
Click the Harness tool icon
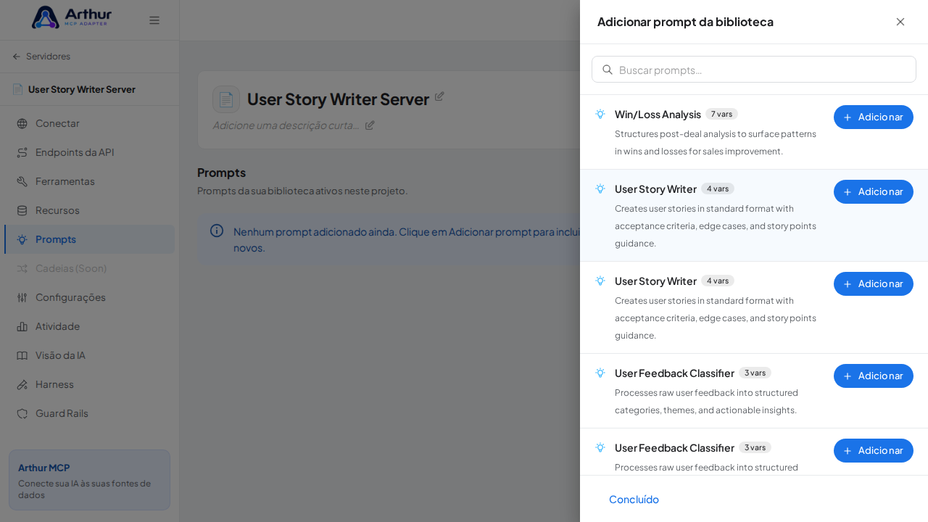pyautogui.click(x=22, y=384)
